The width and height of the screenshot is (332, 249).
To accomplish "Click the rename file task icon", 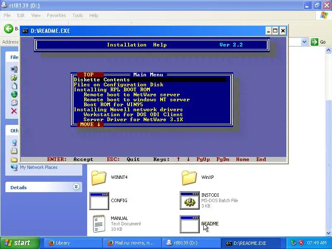I will 14,69.
